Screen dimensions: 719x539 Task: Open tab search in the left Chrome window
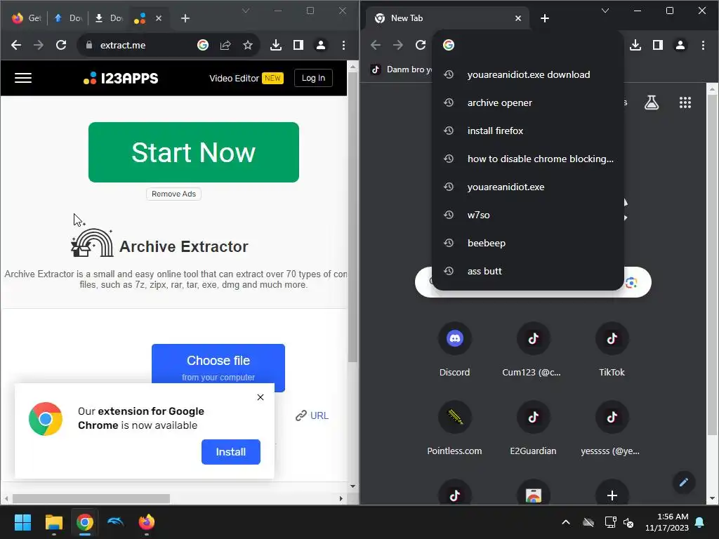tap(246, 11)
